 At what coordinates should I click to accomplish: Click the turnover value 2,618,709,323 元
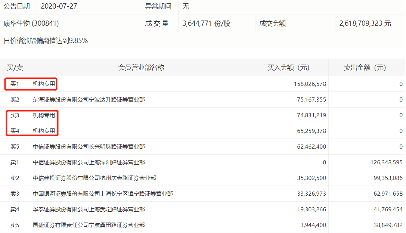[x=365, y=24]
